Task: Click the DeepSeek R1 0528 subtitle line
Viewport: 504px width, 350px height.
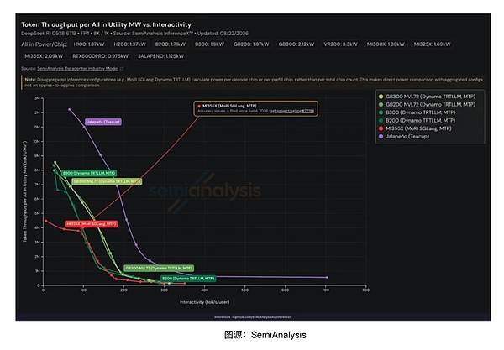Action: pyautogui.click(x=134, y=34)
